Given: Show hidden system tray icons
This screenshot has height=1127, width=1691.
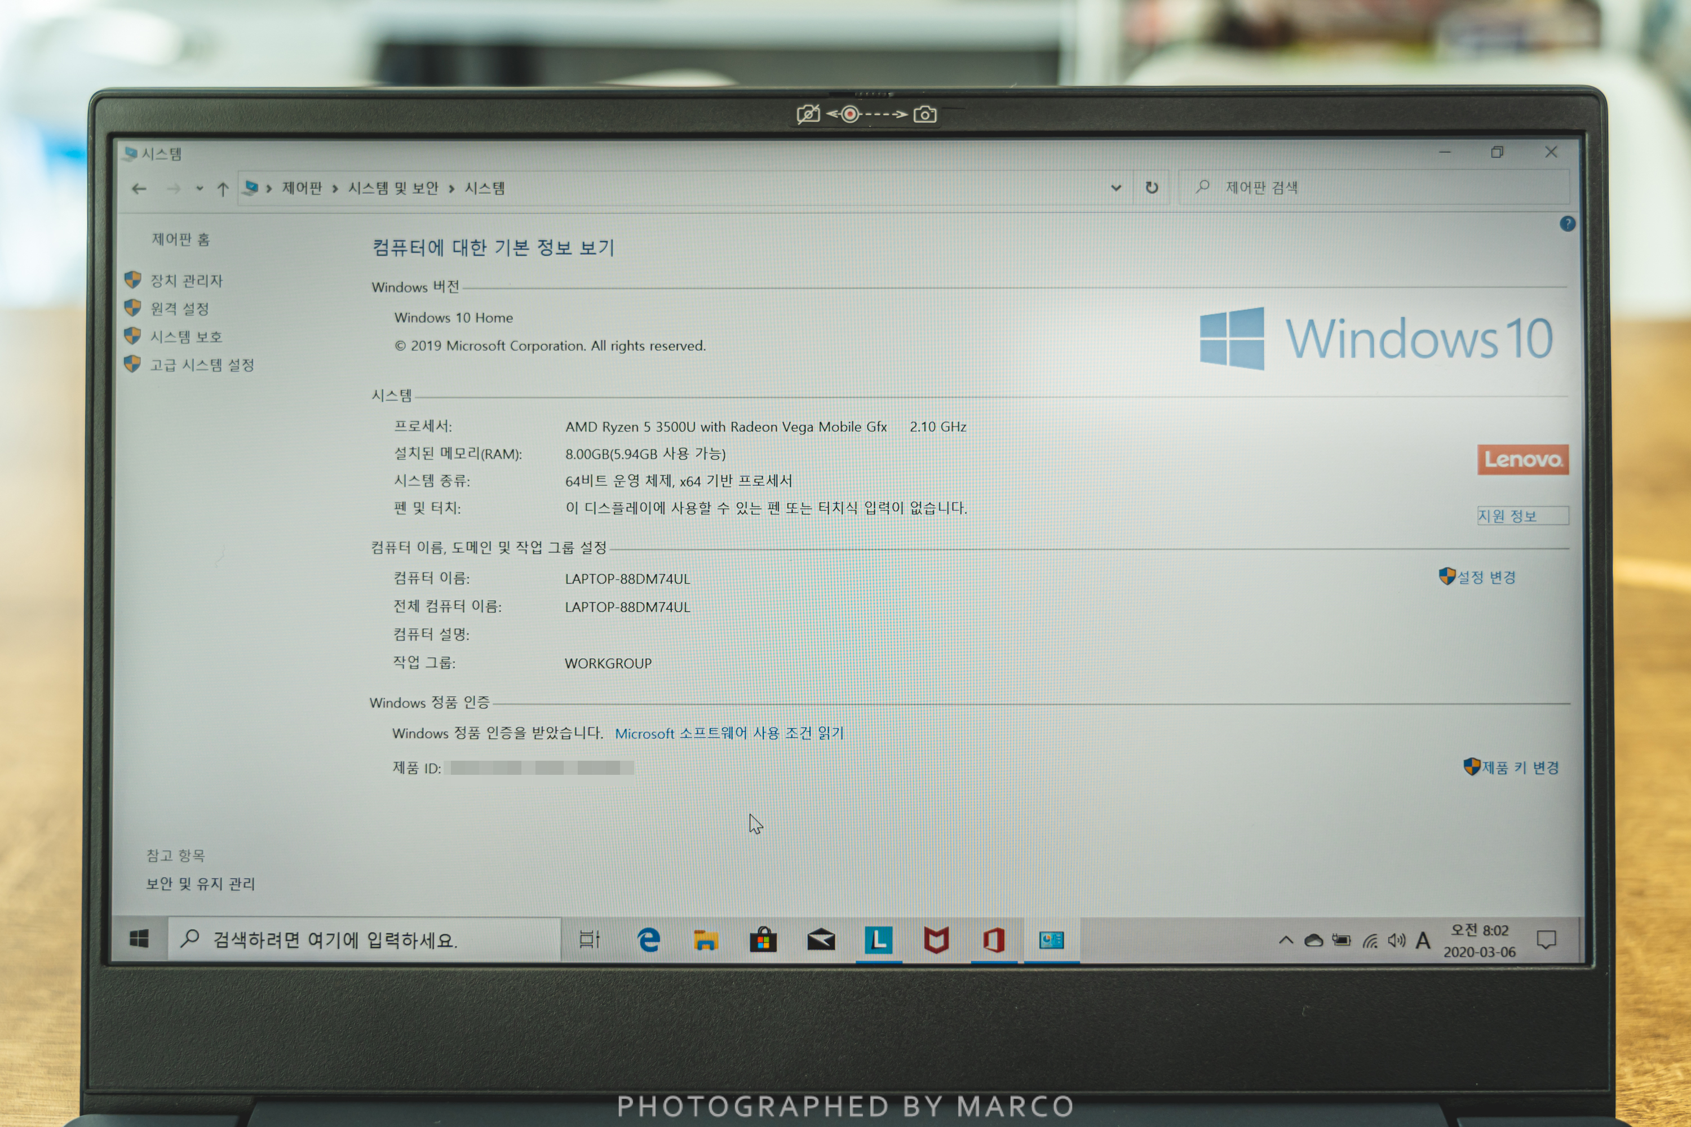Looking at the screenshot, I should [x=1286, y=940].
